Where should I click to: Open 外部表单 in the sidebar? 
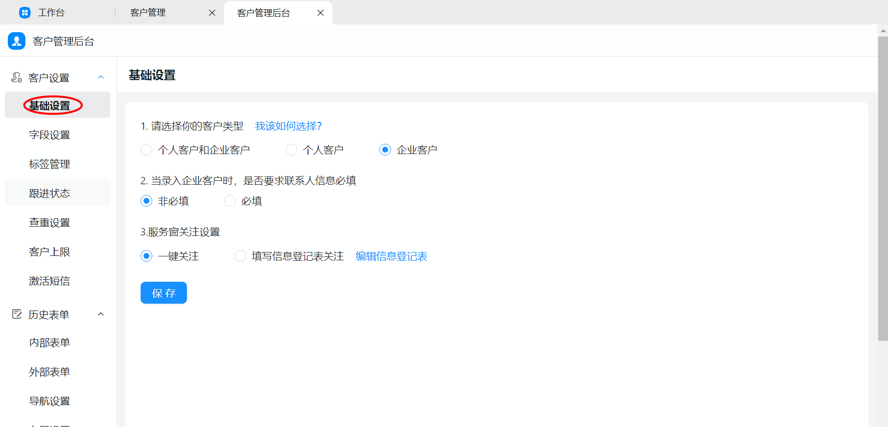[x=58, y=372]
